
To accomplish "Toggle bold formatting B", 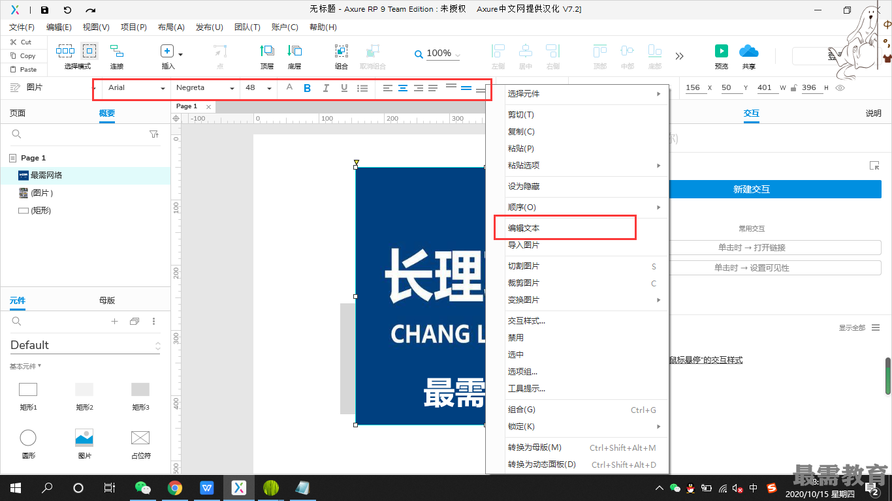I will tap(307, 88).
